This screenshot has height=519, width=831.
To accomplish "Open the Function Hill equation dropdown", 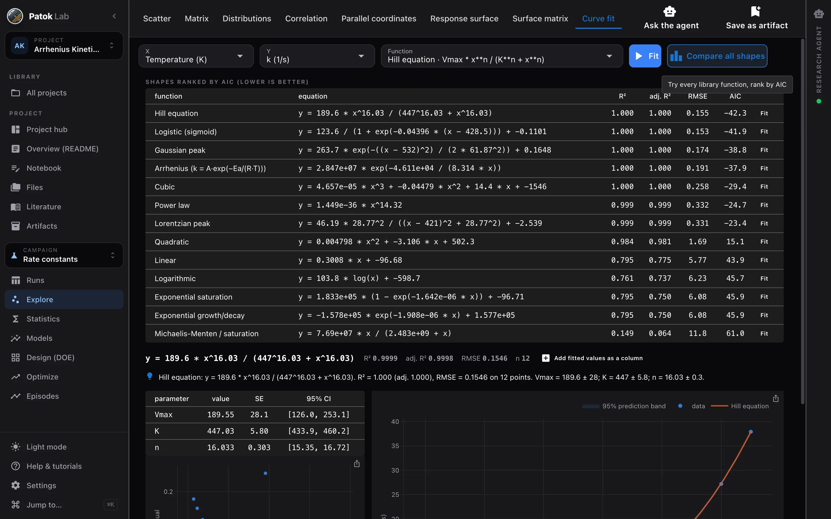I will (502, 56).
